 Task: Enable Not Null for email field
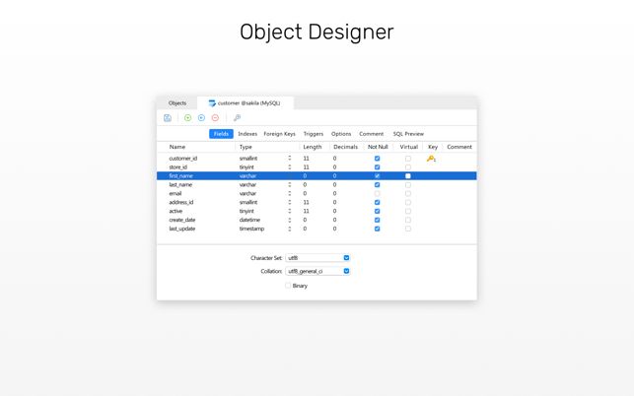(x=378, y=194)
